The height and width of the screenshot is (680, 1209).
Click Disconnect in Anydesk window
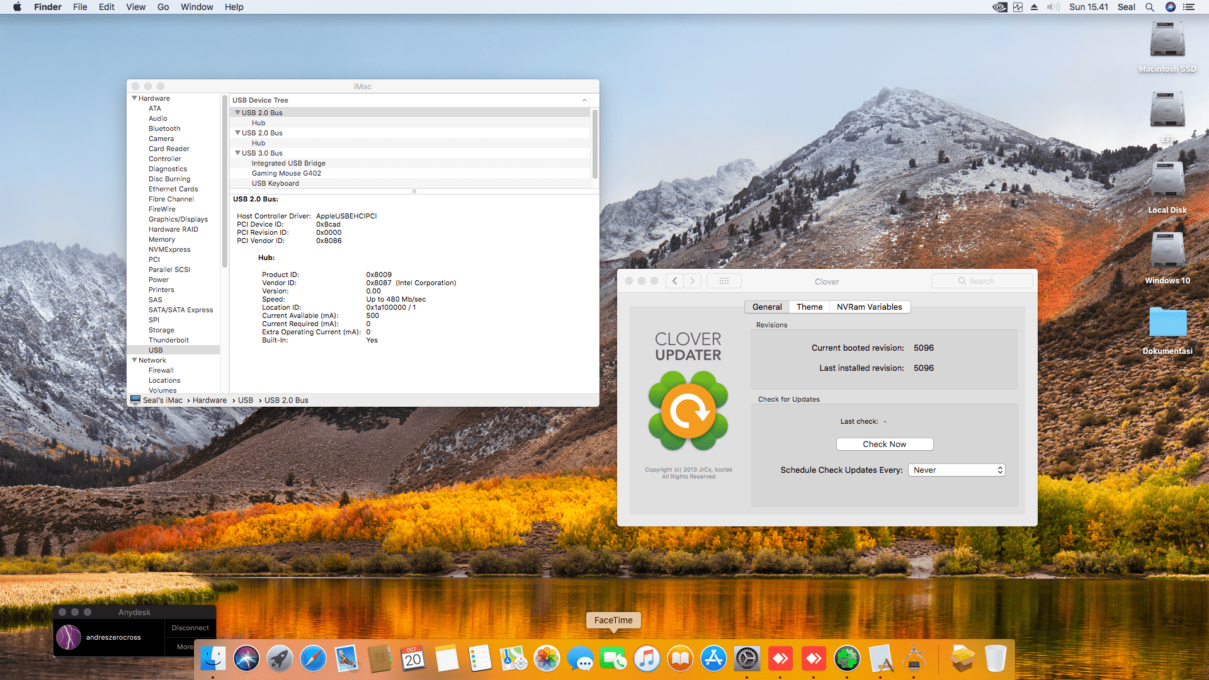(190, 628)
